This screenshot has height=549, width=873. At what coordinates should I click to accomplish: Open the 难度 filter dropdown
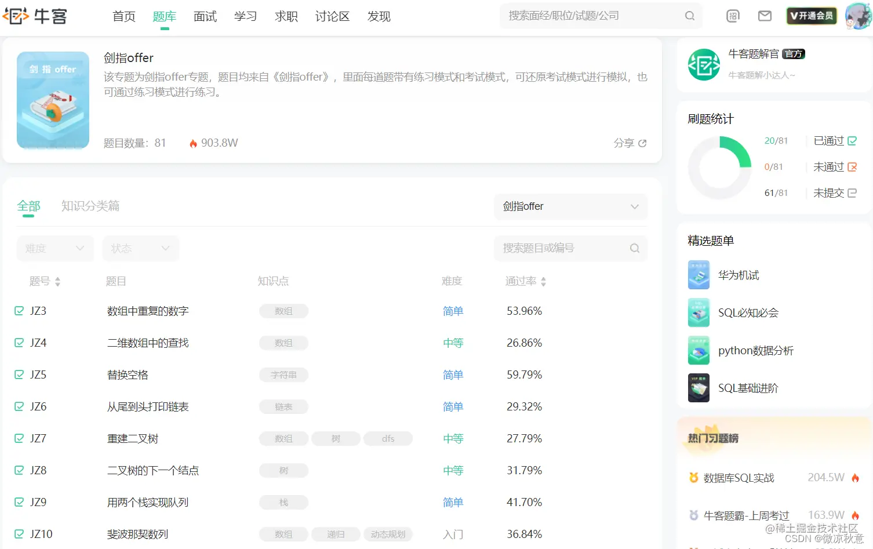[x=55, y=248]
